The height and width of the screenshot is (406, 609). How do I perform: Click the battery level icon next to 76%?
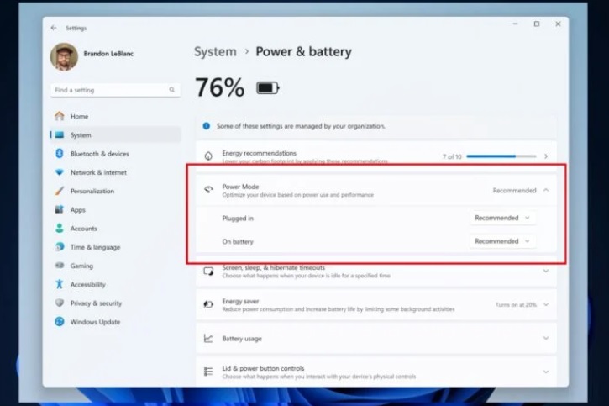point(268,88)
